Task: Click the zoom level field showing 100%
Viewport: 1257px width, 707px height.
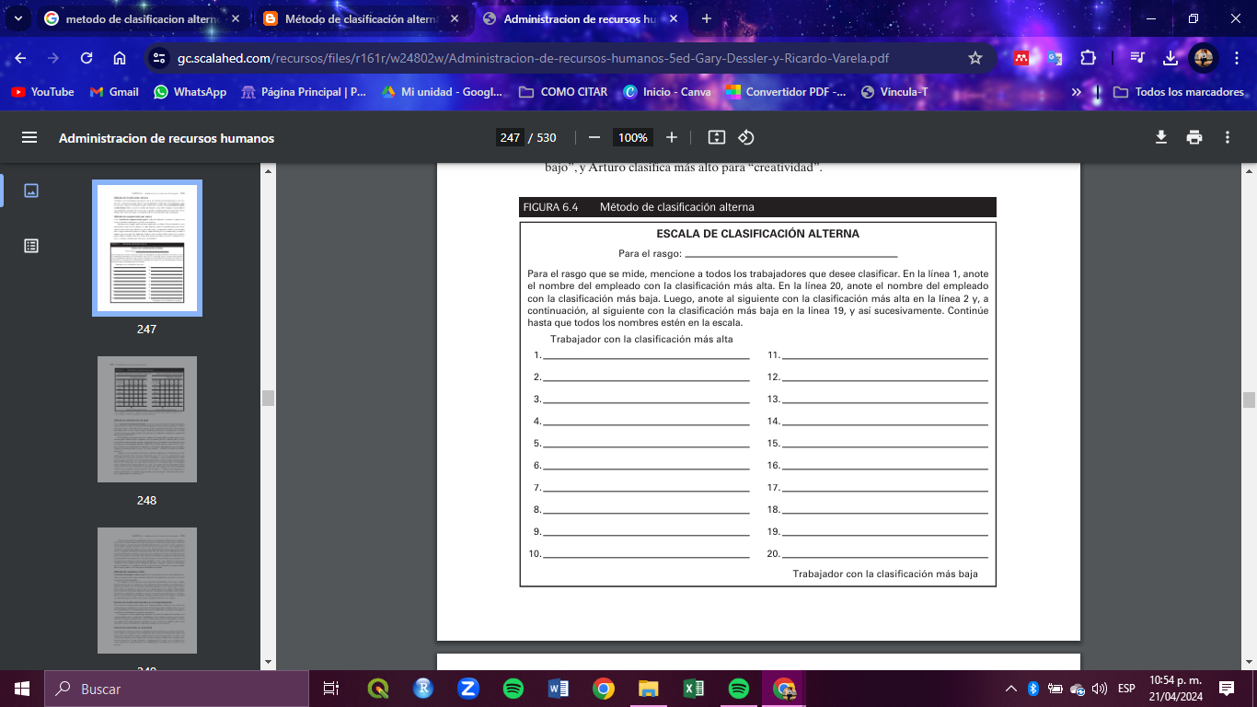Action: coord(633,137)
